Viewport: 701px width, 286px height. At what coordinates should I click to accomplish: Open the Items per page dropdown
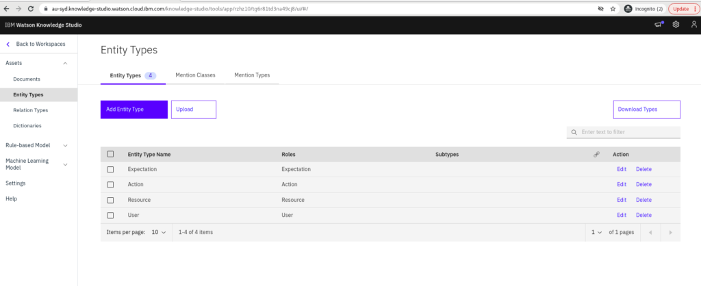158,233
